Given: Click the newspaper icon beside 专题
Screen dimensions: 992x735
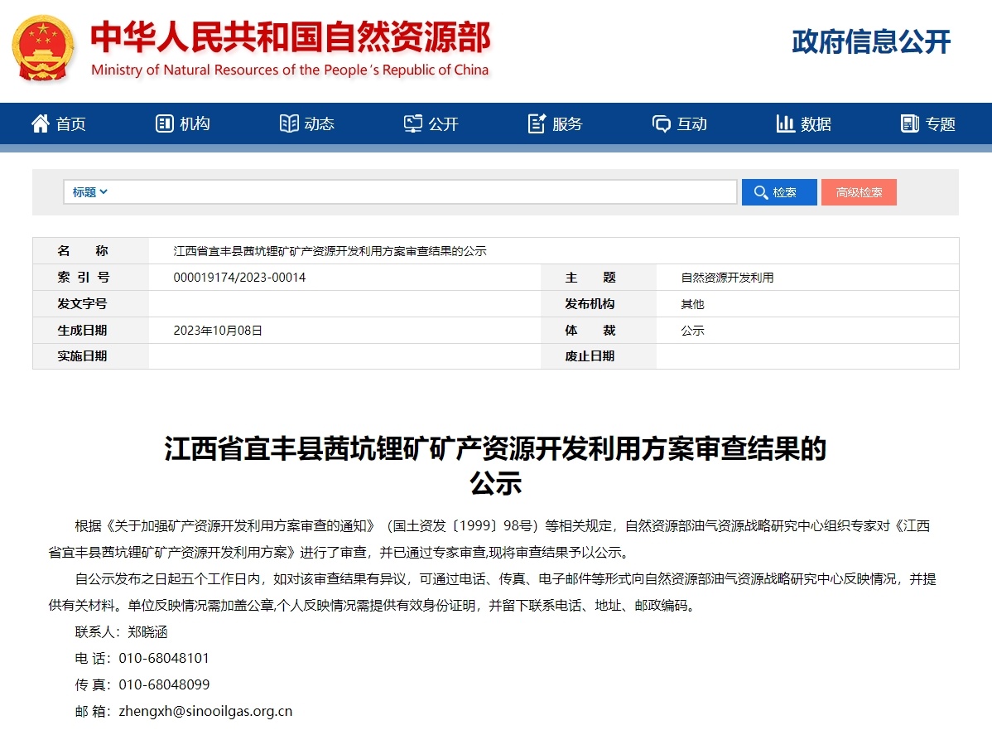Looking at the screenshot, I should pos(910,123).
